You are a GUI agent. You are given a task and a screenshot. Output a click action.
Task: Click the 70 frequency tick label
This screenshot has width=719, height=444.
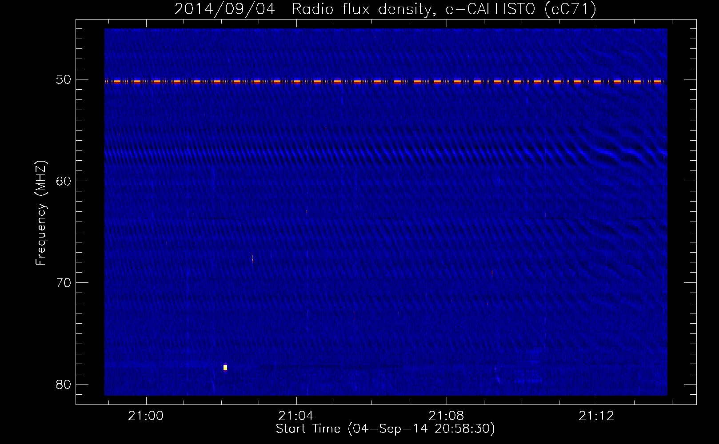63,283
